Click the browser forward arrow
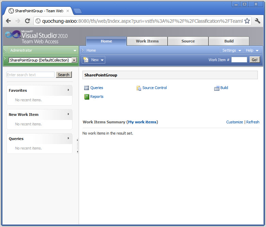 tap(18, 21)
